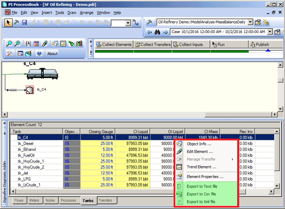Click the Collect Inputs button
This screenshot has height=209, width=285.
(191, 45)
